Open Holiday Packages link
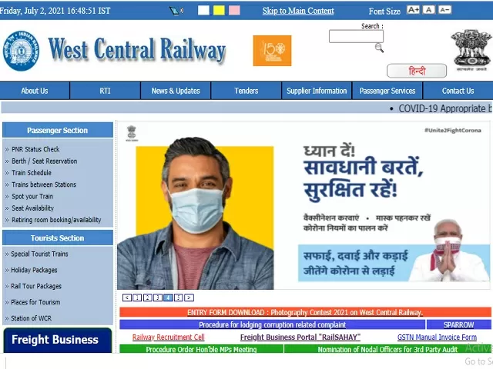The width and height of the screenshot is (493, 369). tap(34, 270)
